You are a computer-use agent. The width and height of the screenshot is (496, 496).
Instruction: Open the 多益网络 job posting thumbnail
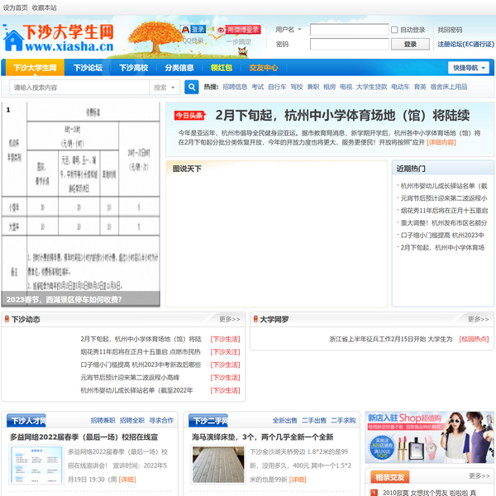36,465
